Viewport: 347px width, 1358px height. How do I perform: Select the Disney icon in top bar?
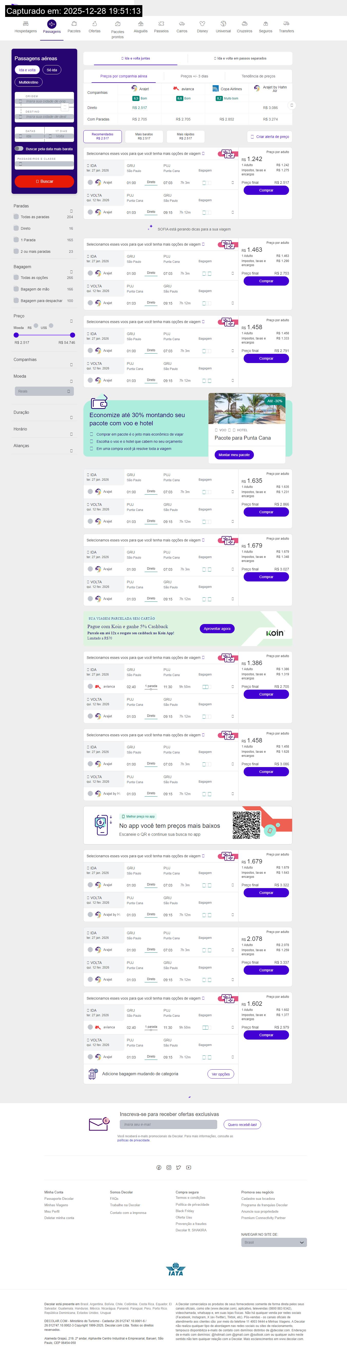202,24
